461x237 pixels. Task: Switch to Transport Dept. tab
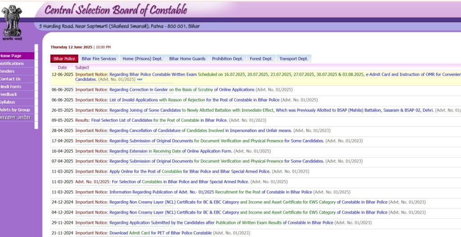294,59
